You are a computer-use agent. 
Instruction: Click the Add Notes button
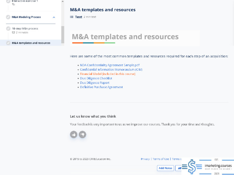[165, 168]
